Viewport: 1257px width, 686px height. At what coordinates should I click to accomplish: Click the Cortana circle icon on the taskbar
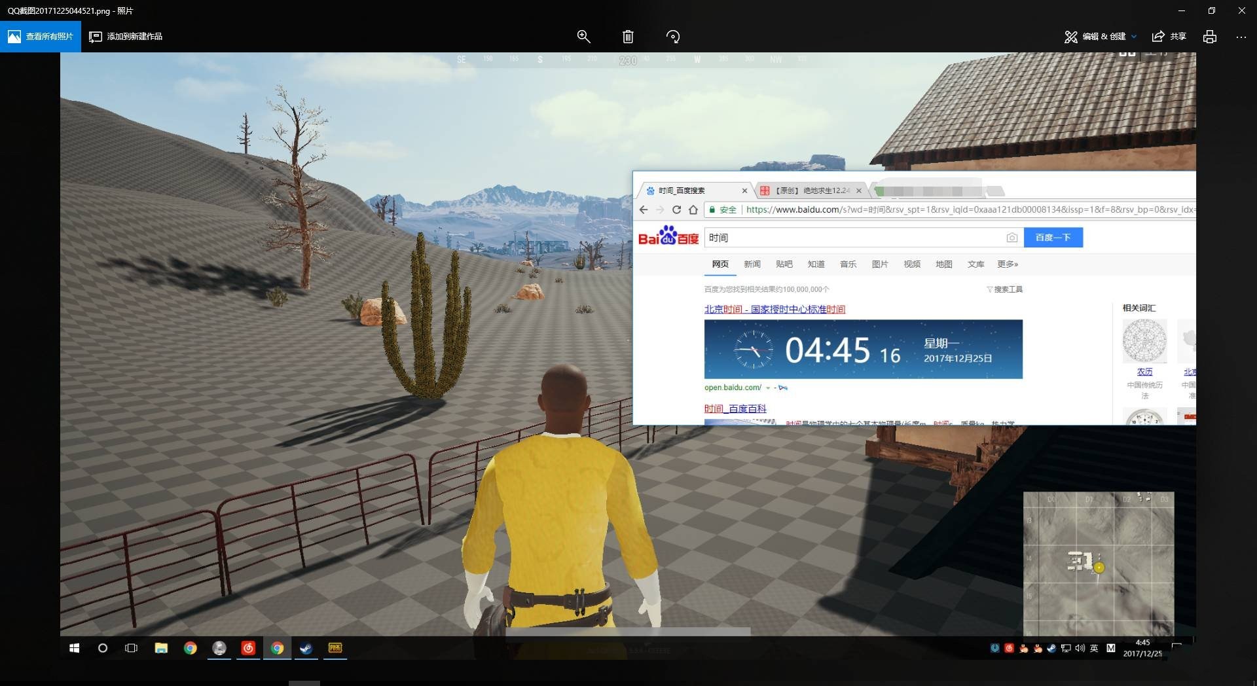click(103, 648)
